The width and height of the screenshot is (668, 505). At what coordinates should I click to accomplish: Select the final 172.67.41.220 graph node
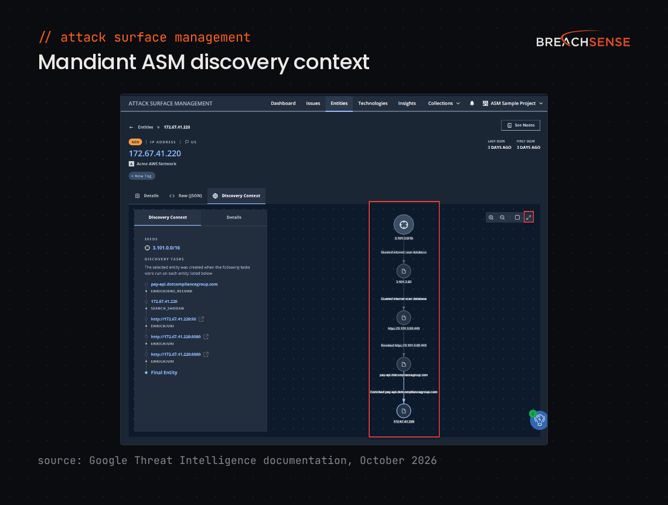(404, 411)
